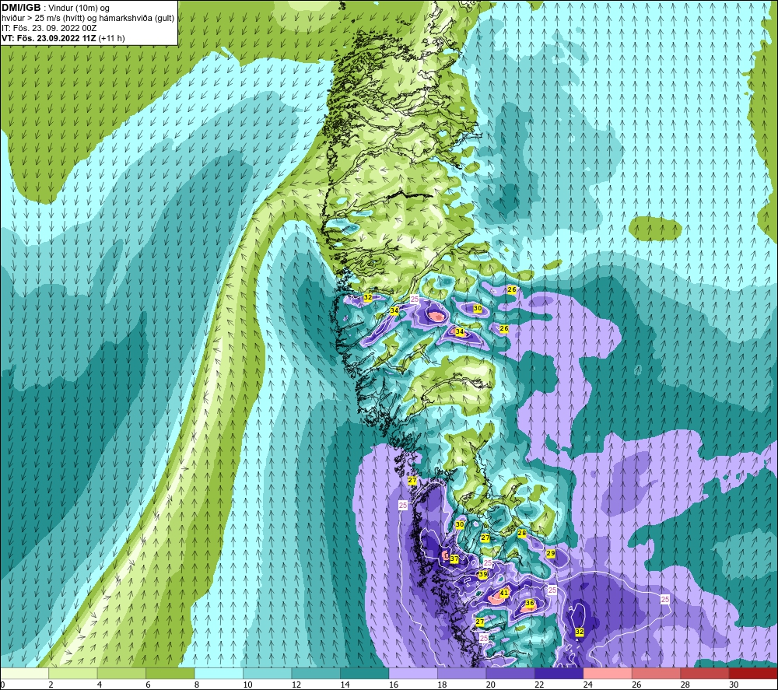
Task: Click the yellow gust label 29
Action: 550,553
